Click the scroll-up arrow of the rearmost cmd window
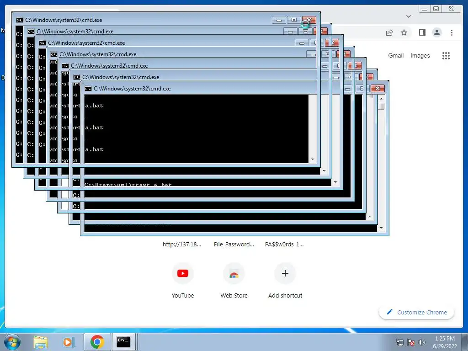The height and width of the screenshot is (351, 468). pyautogui.click(x=381, y=99)
